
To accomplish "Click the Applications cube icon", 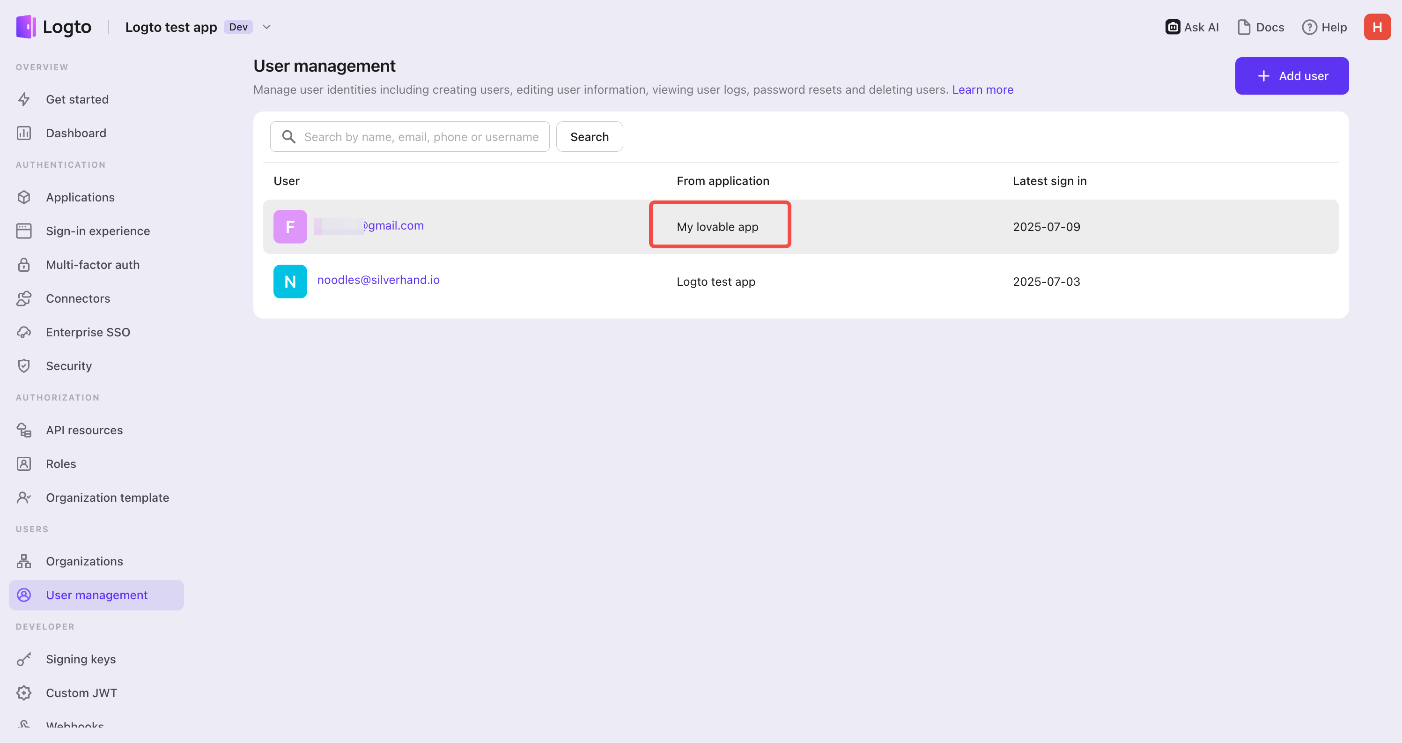I will tap(24, 197).
